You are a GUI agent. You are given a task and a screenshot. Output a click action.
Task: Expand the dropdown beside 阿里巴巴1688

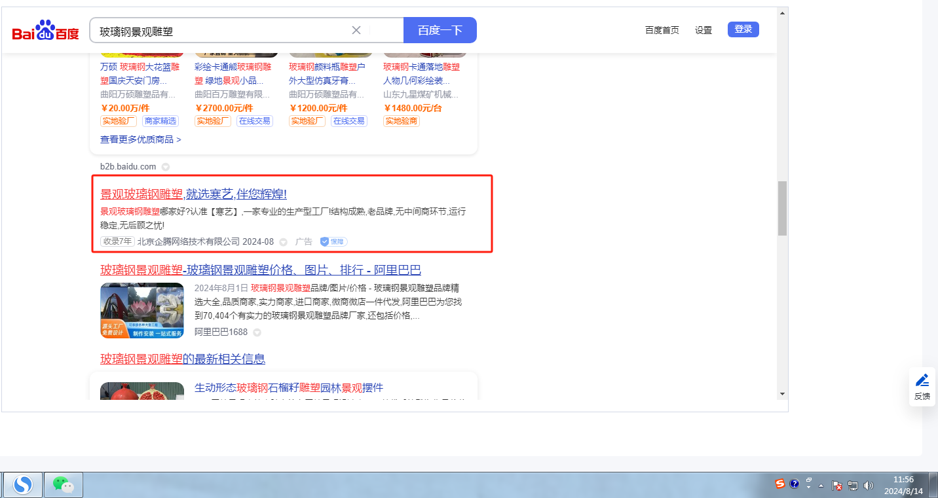tap(257, 332)
